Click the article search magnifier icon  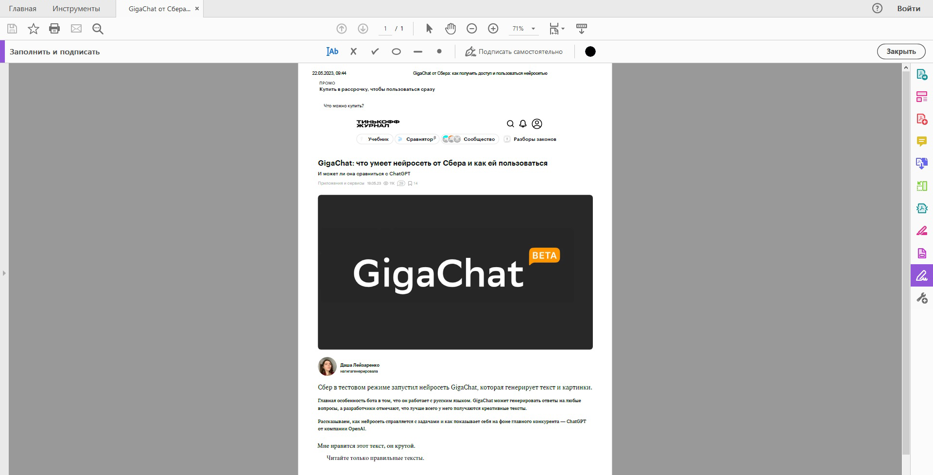pyautogui.click(x=510, y=124)
